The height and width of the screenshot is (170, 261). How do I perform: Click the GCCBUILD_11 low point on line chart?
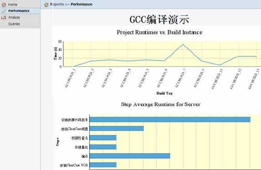[x=220, y=65]
